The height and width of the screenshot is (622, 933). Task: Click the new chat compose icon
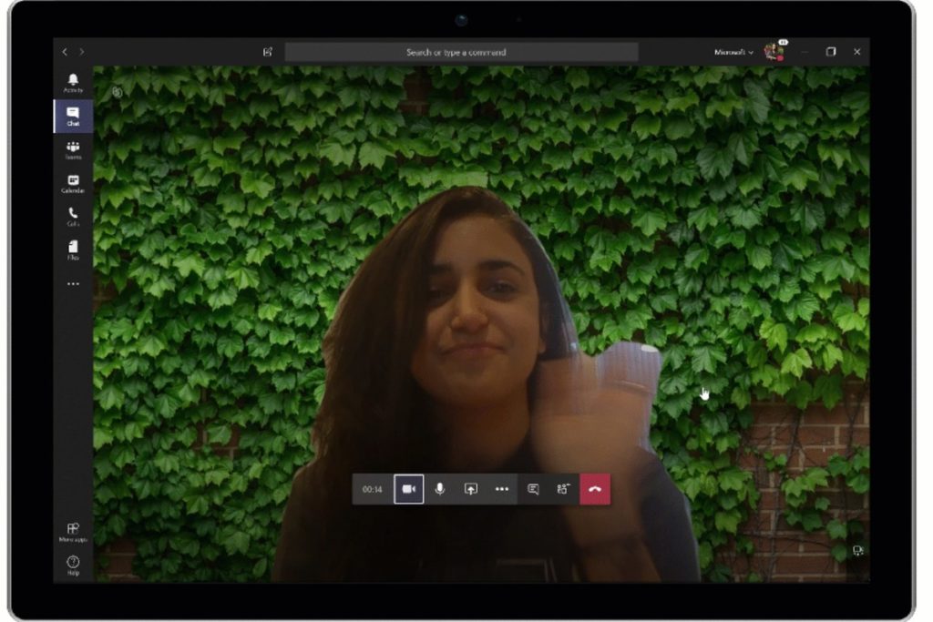268,52
